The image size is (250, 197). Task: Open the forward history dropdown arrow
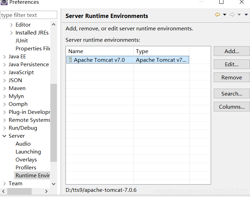[x=239, y=15]
